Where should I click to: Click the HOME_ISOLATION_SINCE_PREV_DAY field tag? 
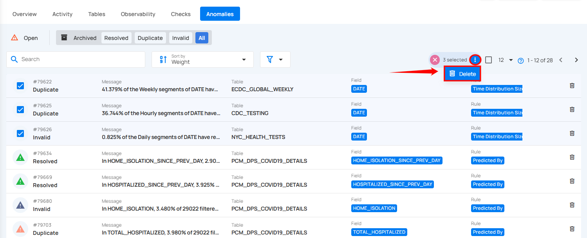pyautogui.click(x=397, y=160)
